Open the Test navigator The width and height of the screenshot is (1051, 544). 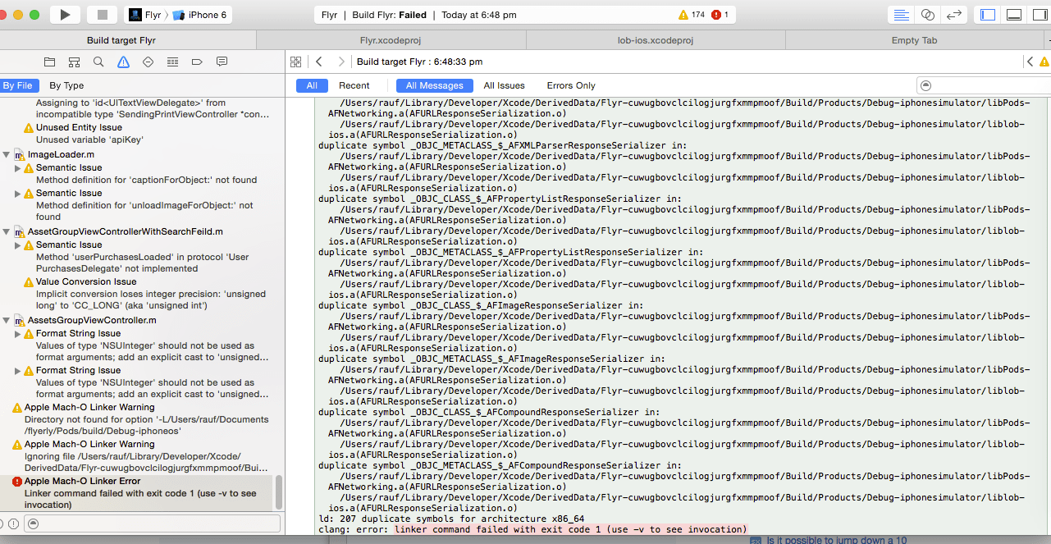[x=148, y=62]
